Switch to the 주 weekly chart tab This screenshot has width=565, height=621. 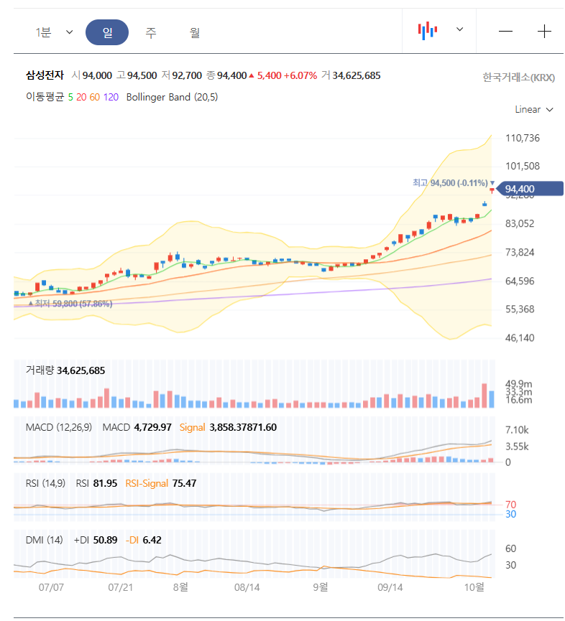151,32
